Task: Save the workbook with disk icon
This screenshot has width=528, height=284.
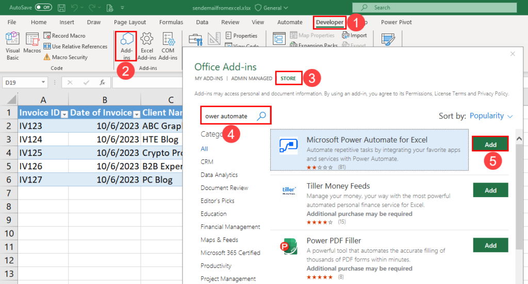Action: click(61, 8)
